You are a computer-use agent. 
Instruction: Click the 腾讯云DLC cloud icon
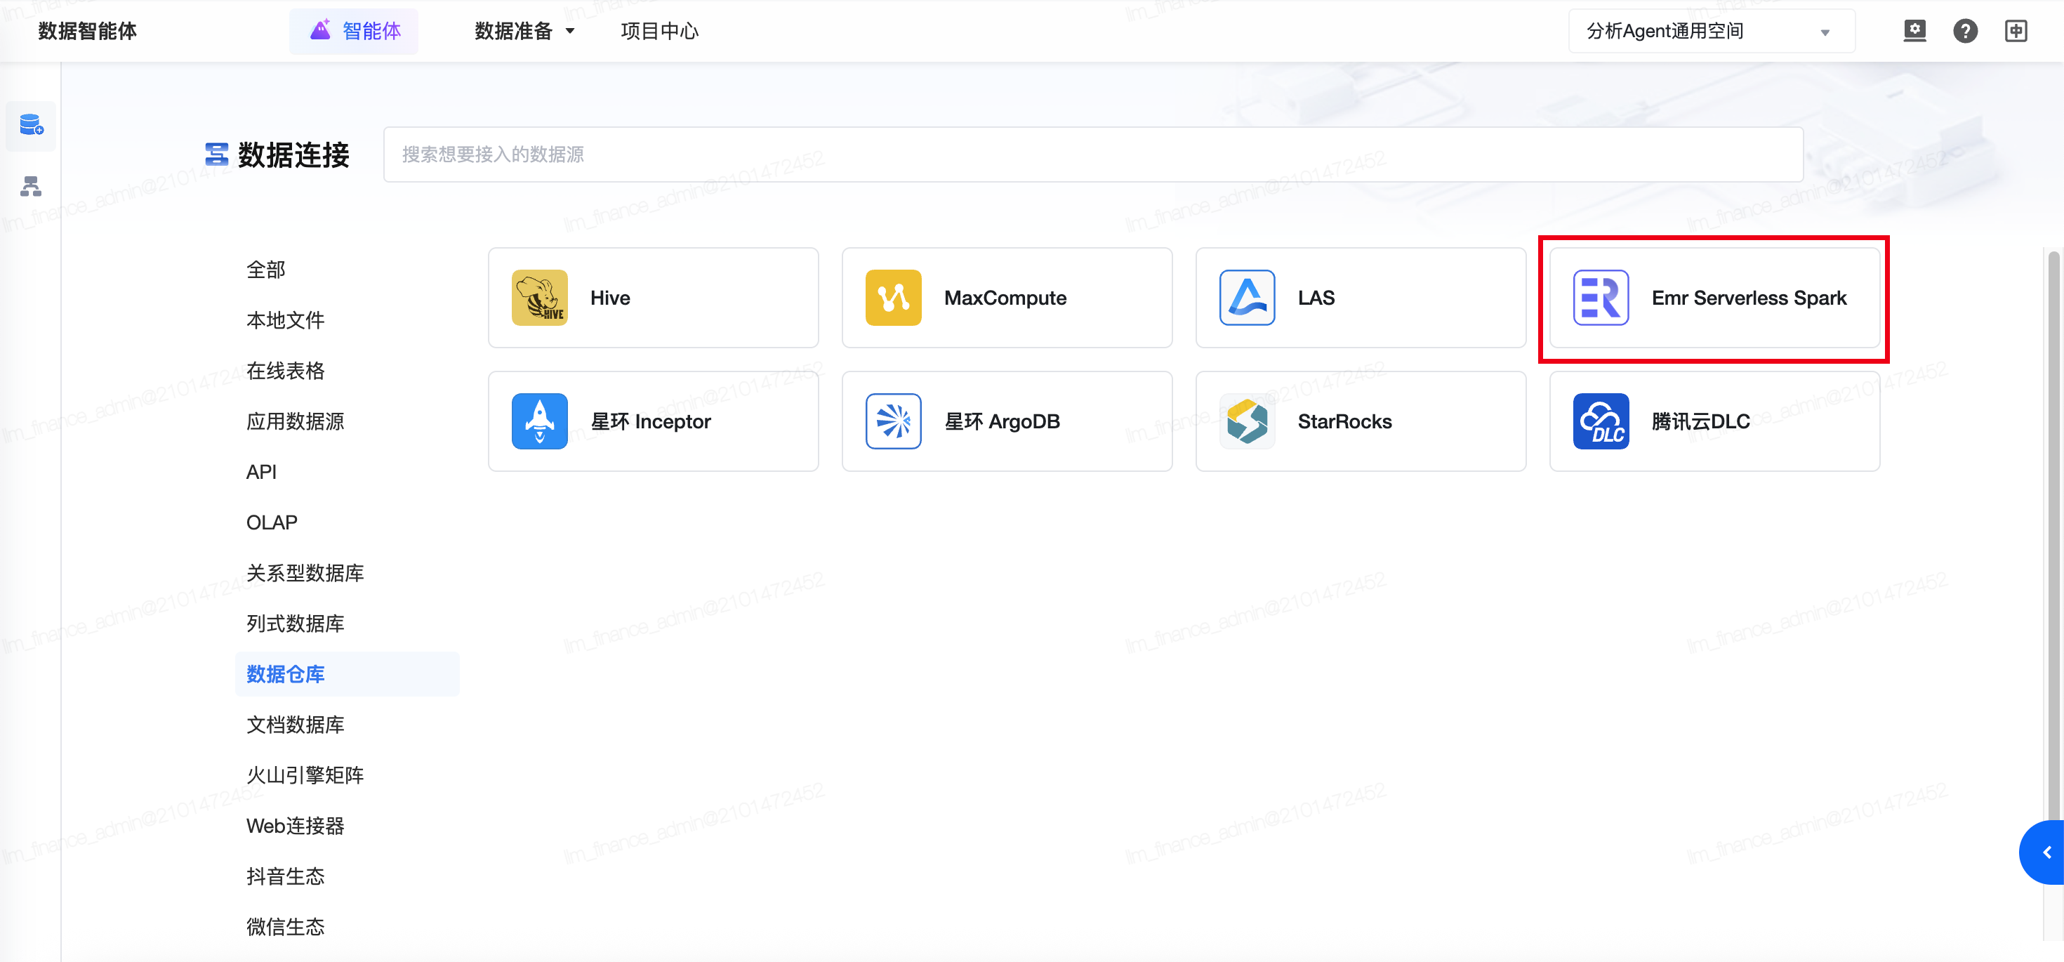click(1601, 421)
